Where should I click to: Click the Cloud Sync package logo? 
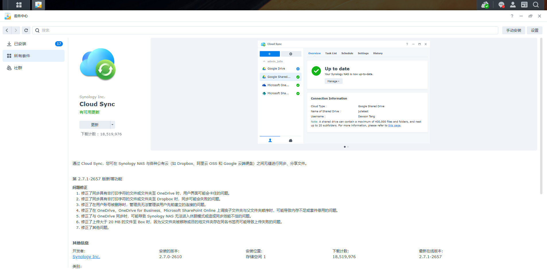[x=98, y=64]
